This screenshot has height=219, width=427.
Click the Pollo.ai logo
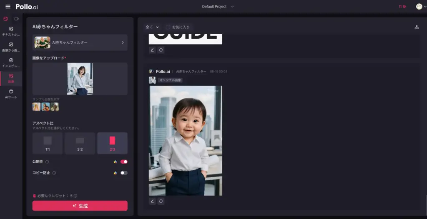coord(27,7)
